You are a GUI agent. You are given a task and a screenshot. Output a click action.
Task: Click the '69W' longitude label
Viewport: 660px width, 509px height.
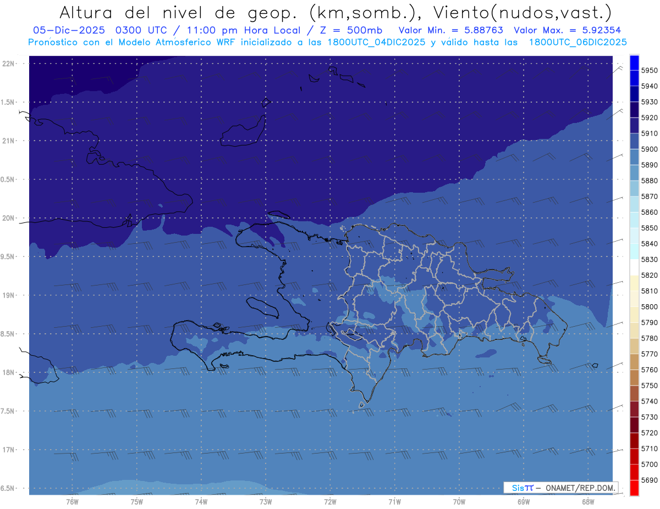point(524,501)
